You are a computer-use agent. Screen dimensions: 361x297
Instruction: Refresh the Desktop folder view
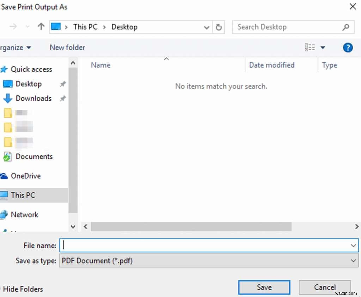pyautogui.click(x=219, y=27)
